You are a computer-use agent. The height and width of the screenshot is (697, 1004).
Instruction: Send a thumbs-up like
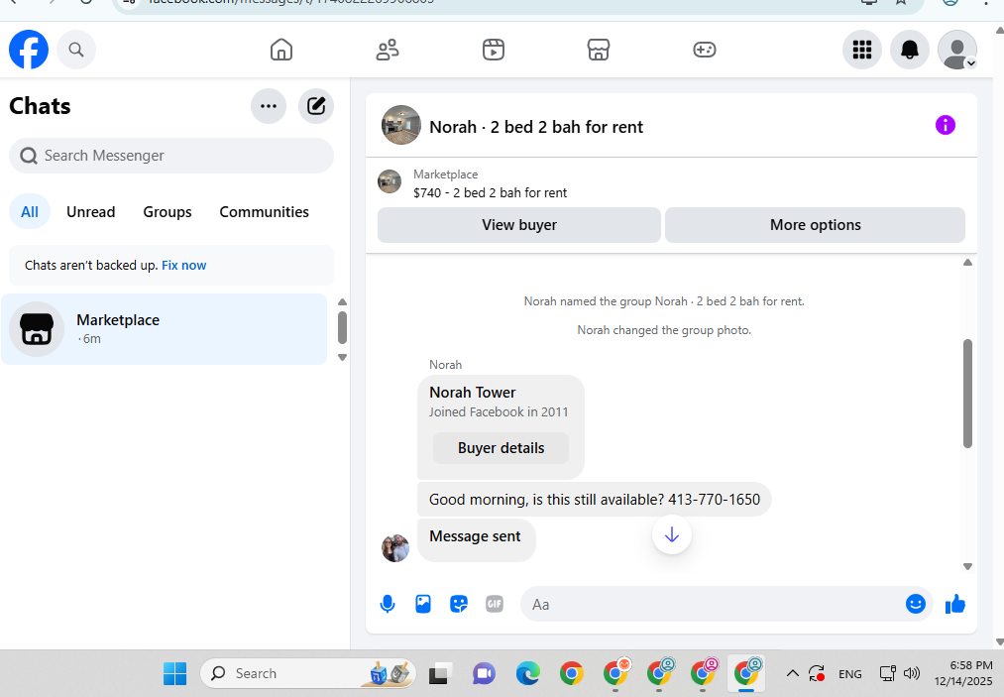[955, 604]
